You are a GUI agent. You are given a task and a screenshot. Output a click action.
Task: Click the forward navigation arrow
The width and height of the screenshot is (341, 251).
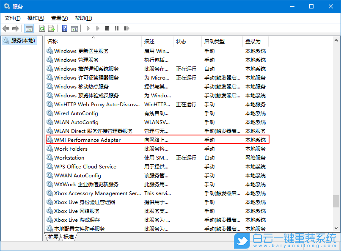[x=16, y=28]
